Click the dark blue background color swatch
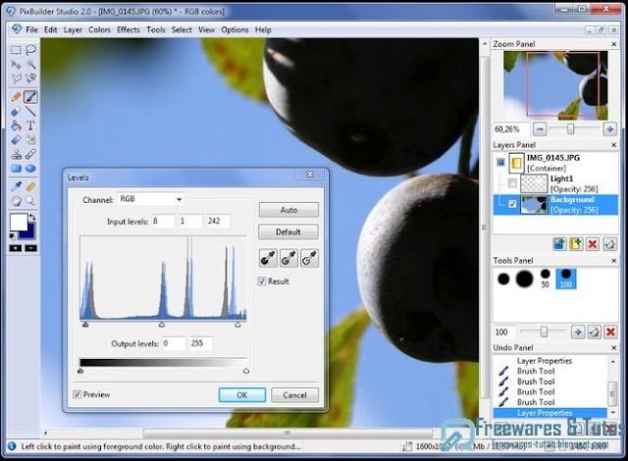The height and width of the screenshot is (461, 628). 30,232
